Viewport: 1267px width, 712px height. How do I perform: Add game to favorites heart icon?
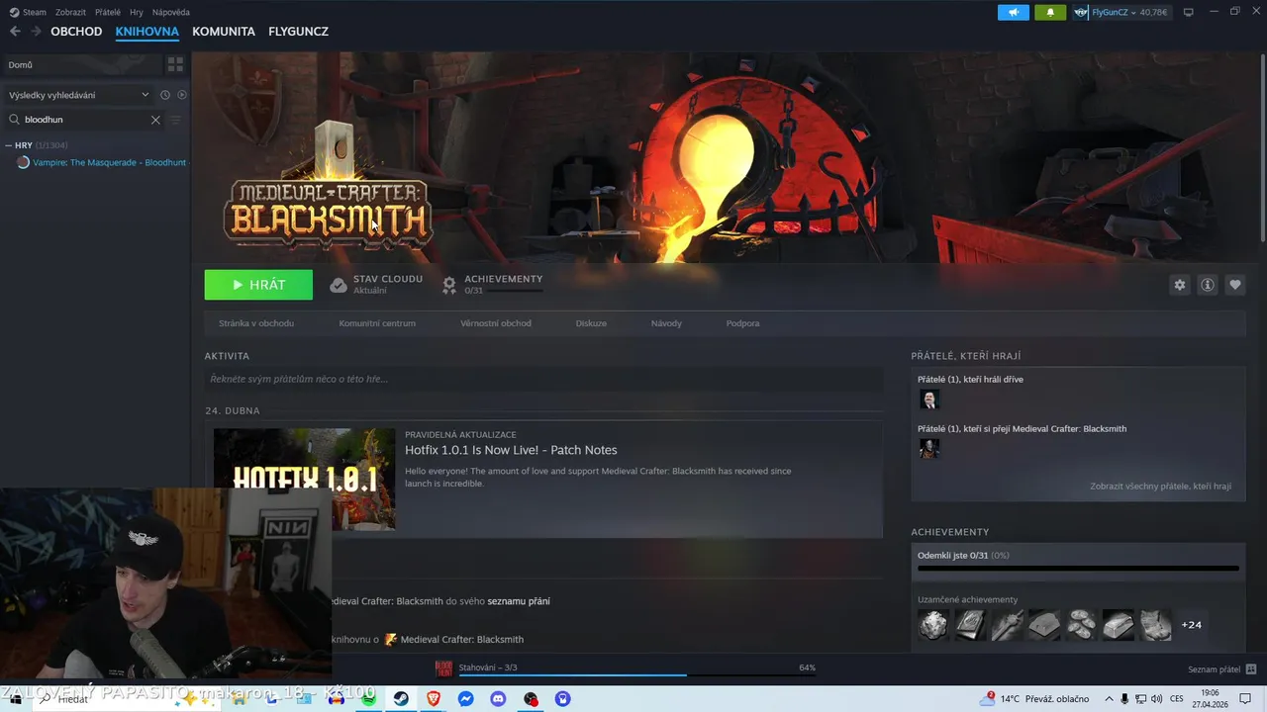point(1235,285)
